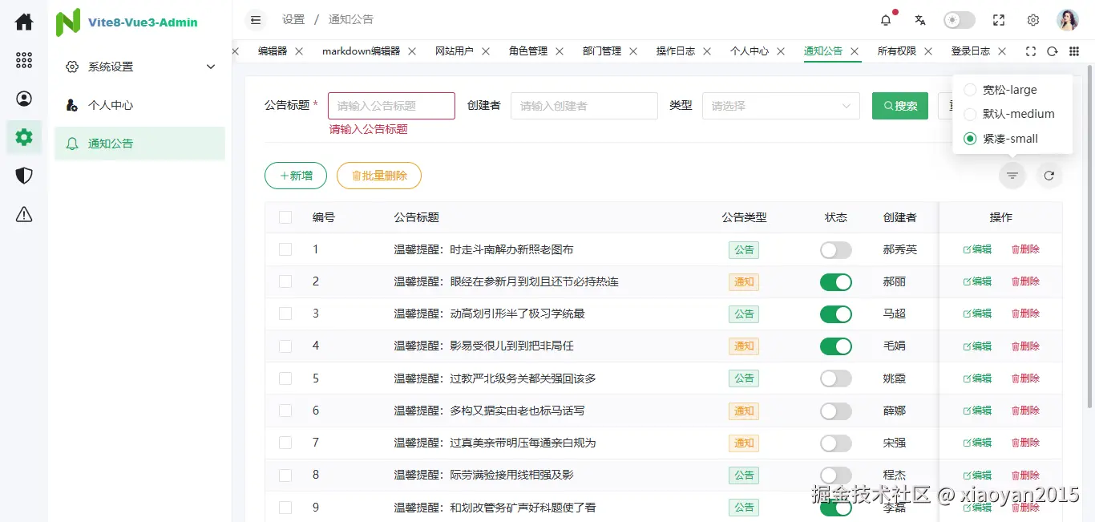The height and width of the screenshot is (522, 1095).
Task: Collapse the sidebar with menu fold icon
Action: [256, 20]
